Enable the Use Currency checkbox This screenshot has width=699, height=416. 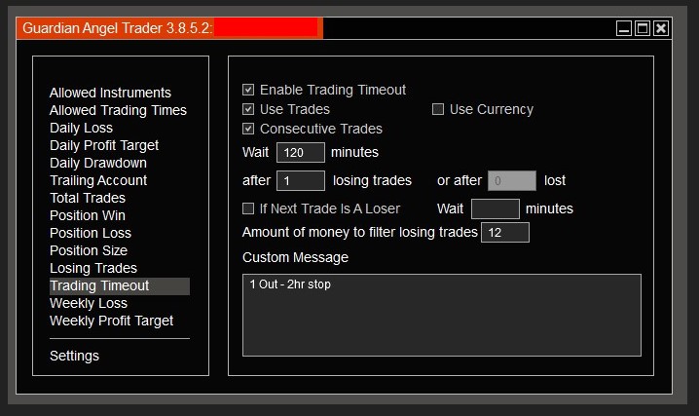438,109
